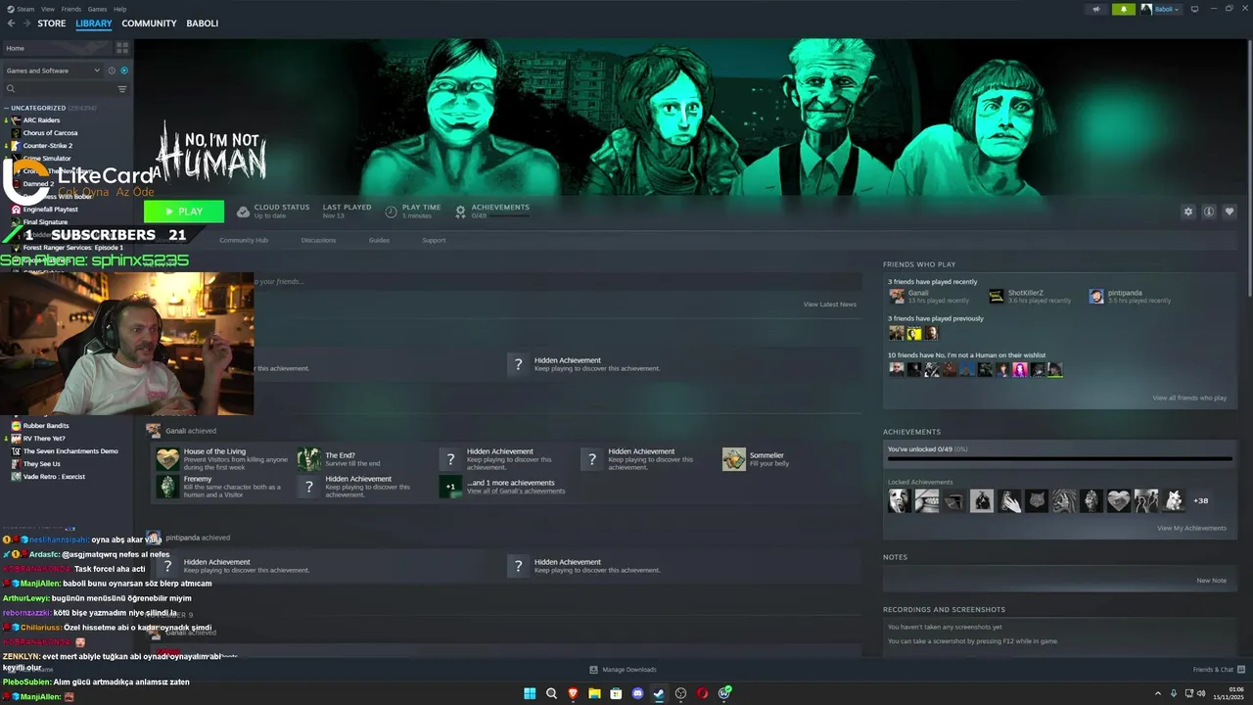
Task: Select The Seven Enchantments Demo
Action: (x=70, y=451)
